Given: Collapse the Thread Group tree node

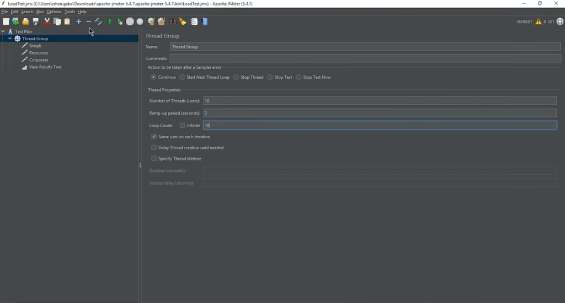Looking at the screenshot, I should pos(10,39).
